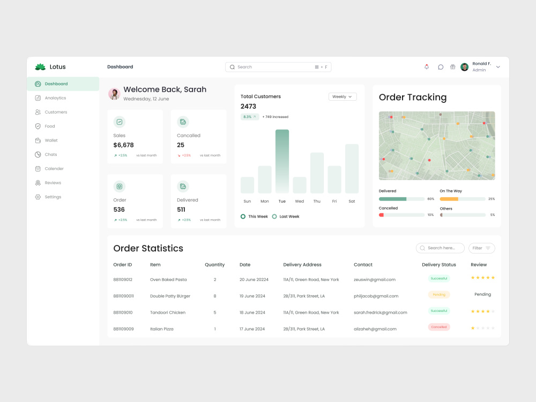Image resolution: width=536 pixels, height=402 pixels.
Task: Click the Filter button
Action: [482, 248]
